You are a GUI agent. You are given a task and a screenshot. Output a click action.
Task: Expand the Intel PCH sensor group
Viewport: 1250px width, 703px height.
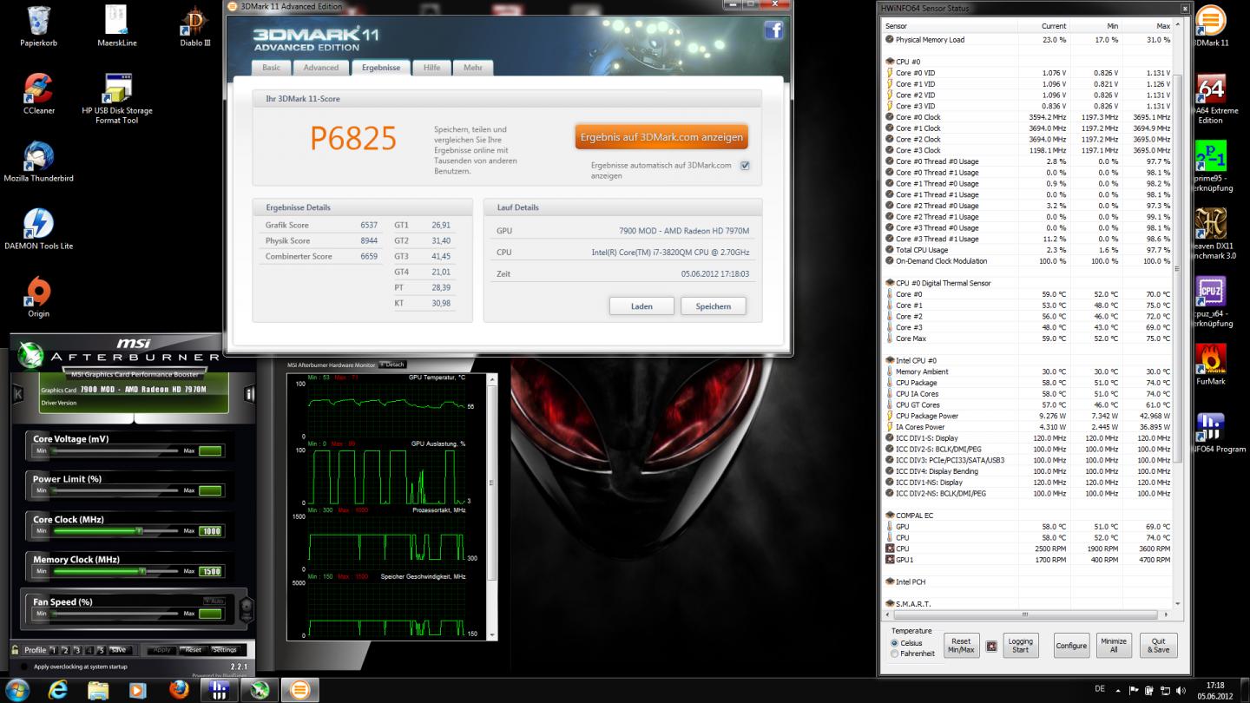tap(890, 581)
